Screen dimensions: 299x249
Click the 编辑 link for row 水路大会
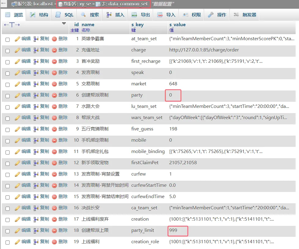[x=26, y=106]
